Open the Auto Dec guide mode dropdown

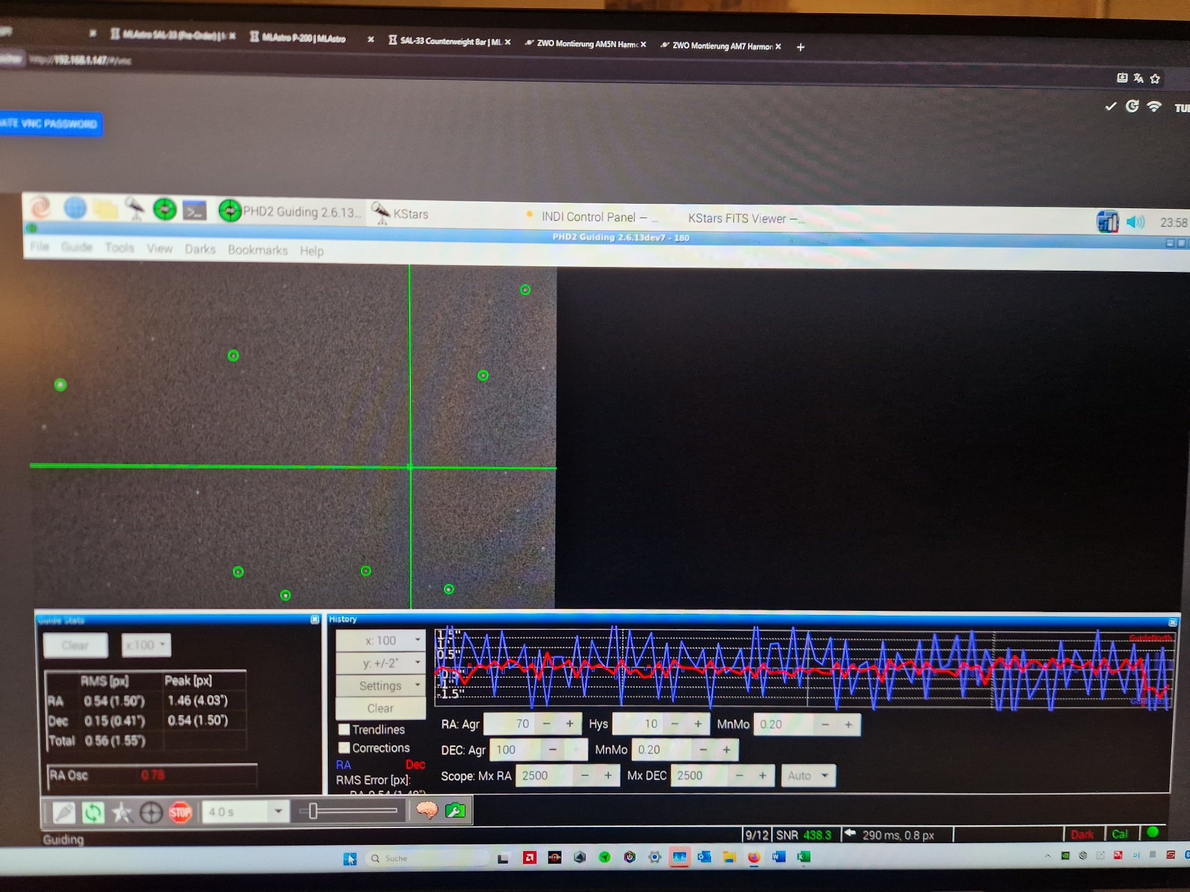808,776
